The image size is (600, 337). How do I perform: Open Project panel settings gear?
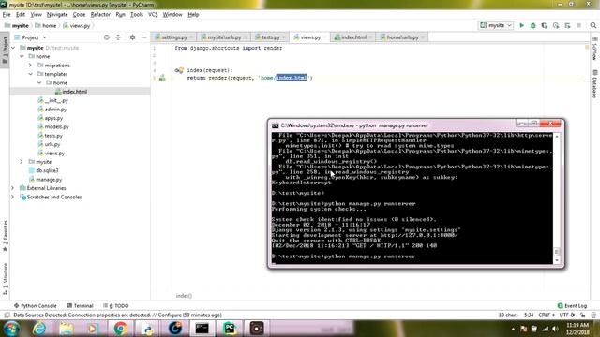(x=132, y=37)
